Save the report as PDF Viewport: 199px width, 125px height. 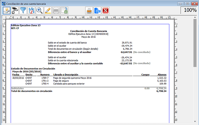98,11
